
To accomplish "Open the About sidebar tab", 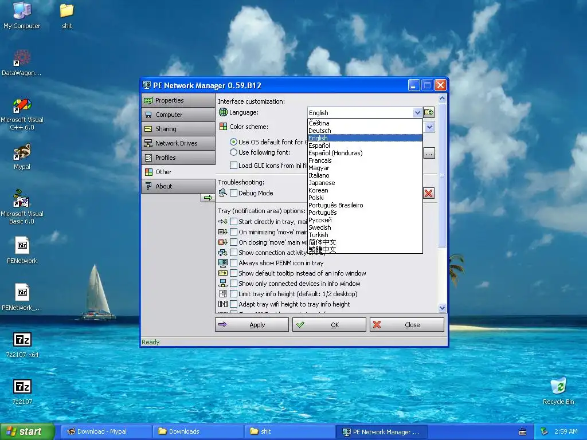I will coord(178,186).
